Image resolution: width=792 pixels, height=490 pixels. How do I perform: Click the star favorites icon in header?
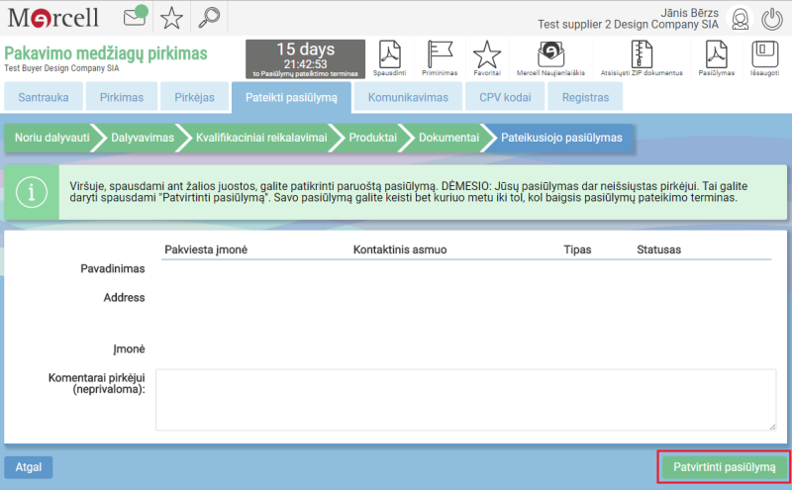pyautogui.click(x=171, y=17)
